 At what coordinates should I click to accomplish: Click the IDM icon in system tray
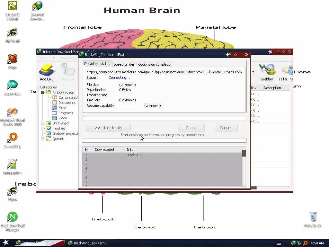point(293,243)
